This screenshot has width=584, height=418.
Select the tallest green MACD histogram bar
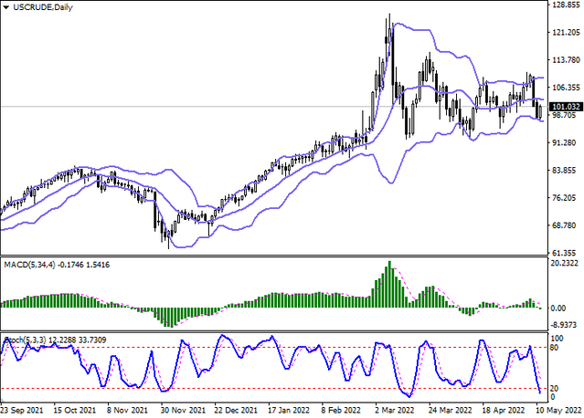390,284
